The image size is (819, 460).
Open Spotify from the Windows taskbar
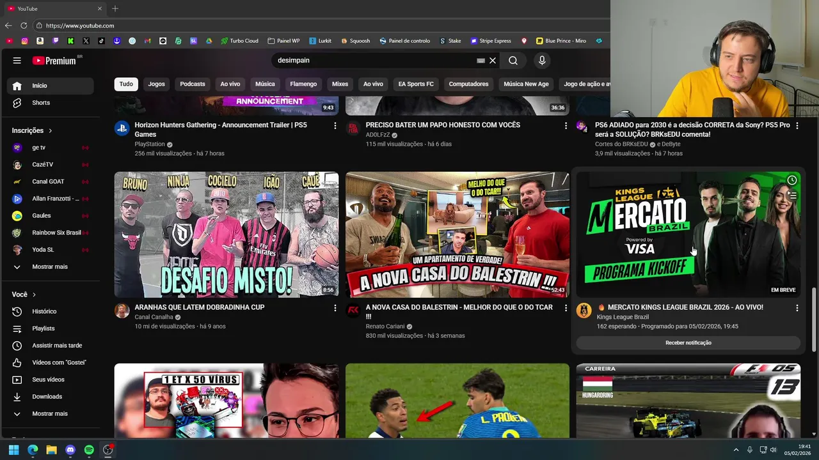(89, 450)
